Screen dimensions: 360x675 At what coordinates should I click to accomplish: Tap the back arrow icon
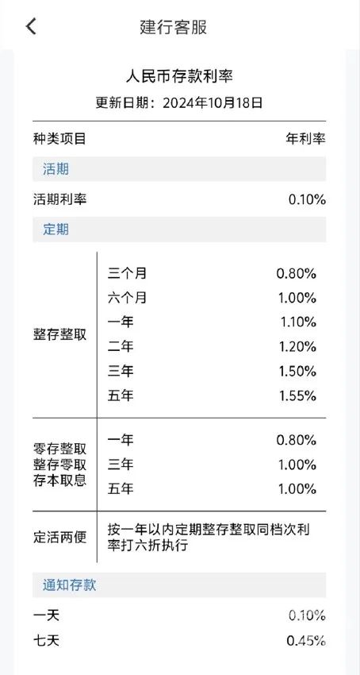31,27
